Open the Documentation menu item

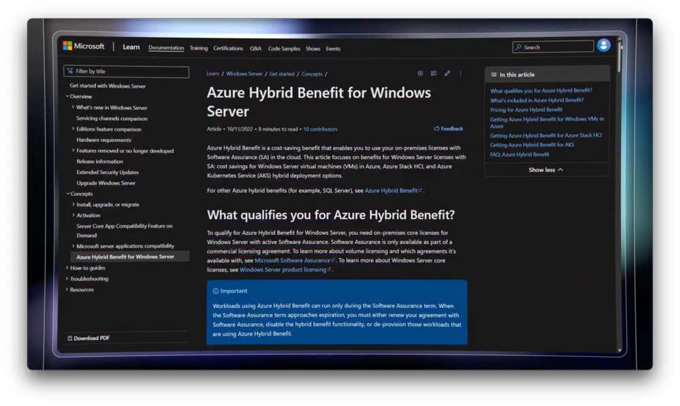point(166,48)
